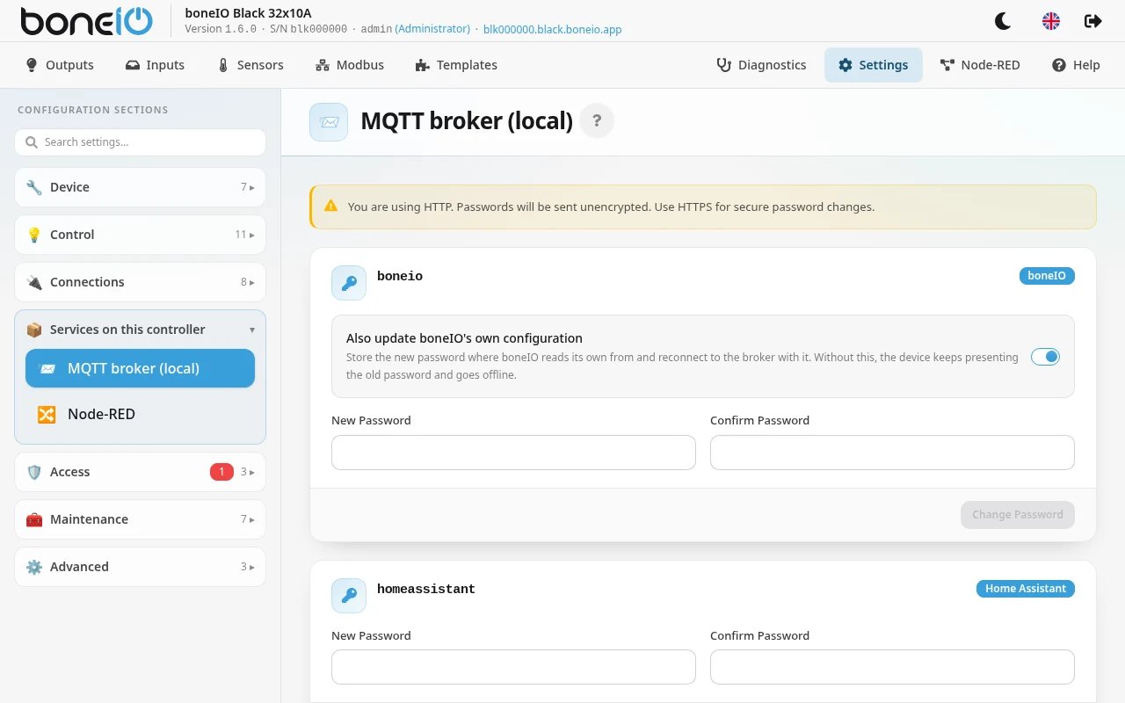
Task: Switch to dark mode moon icon
Action: [x=1002, y=21]
